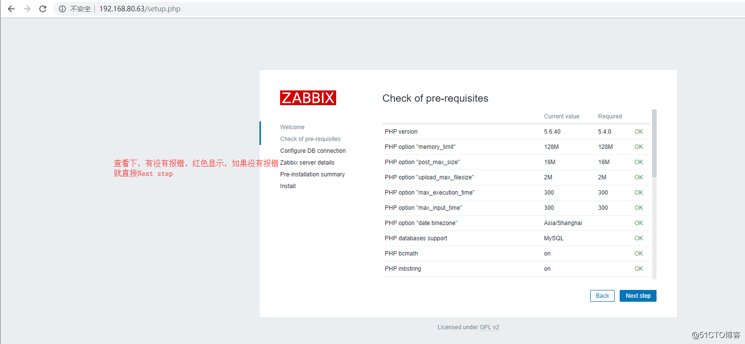Click PHP option "upload_max_filesize" label

click(x=429, y=177)
